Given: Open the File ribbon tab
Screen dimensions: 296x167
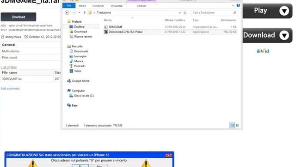Looking at the screenshot, I should [x=69, y=6].
